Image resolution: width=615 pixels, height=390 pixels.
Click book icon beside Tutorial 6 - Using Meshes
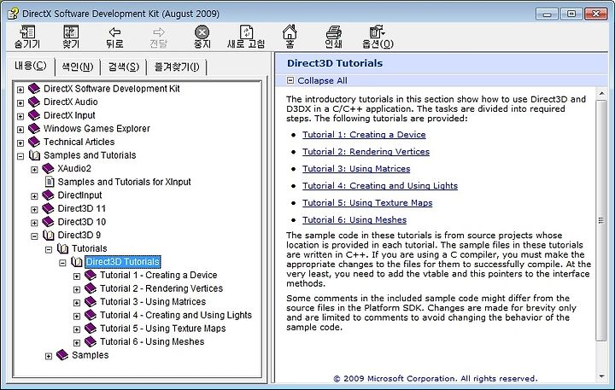coord(91,342)
